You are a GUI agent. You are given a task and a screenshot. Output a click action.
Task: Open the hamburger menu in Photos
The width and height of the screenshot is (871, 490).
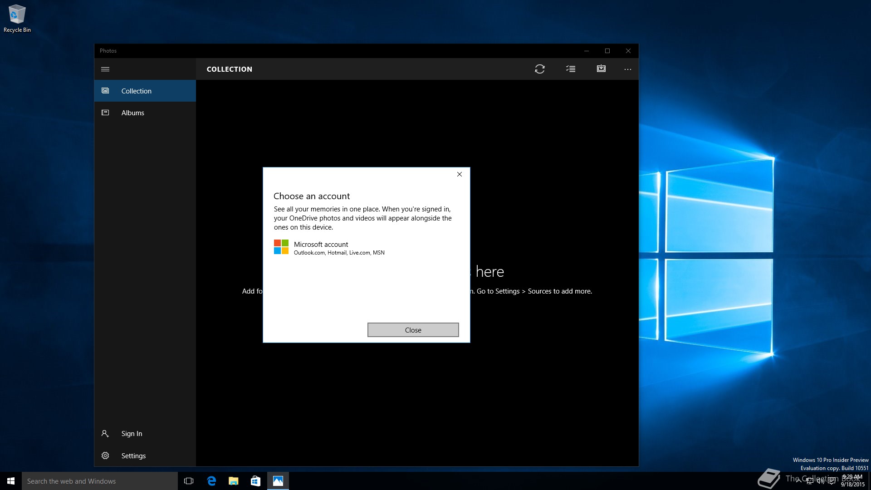105,69
